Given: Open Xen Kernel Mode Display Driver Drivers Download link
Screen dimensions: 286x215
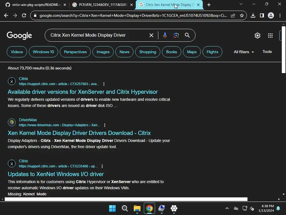Looking at the screenshot, I should 79,133.
